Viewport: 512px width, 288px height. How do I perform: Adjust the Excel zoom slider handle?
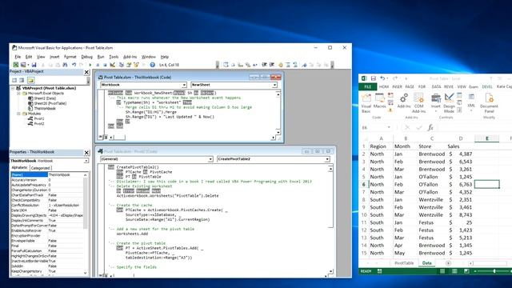coord(494,271)
